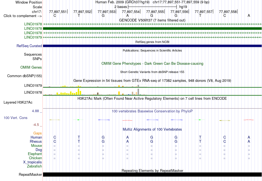Click the LINC01979 GTEx expression bar chart
Viewport: 262px width, 181px height.
coord(95,86)
